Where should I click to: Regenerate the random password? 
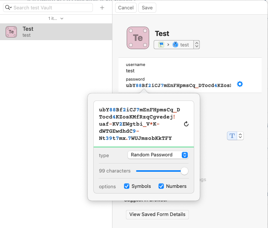click(186, 124)
